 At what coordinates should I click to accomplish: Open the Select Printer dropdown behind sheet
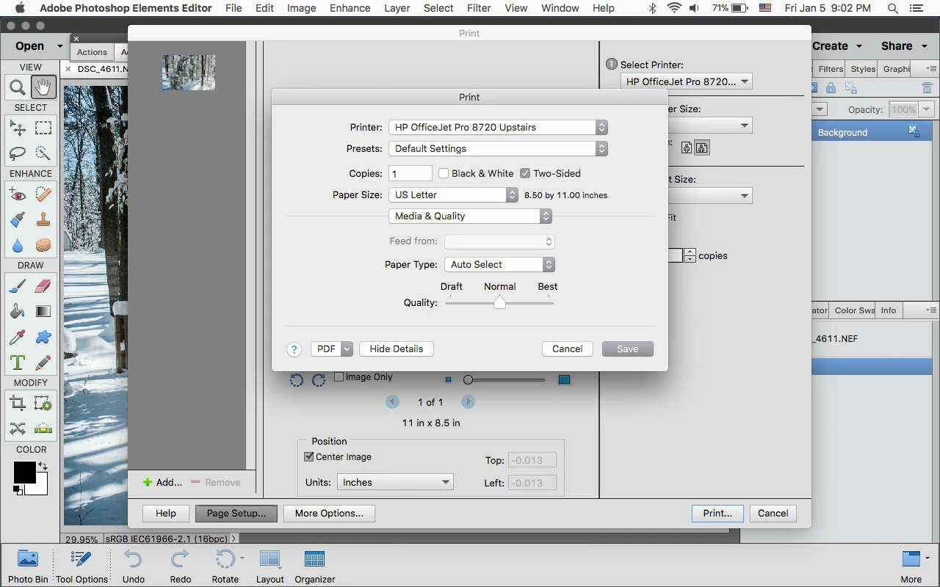pyautogui.click(x=687, y=81)
